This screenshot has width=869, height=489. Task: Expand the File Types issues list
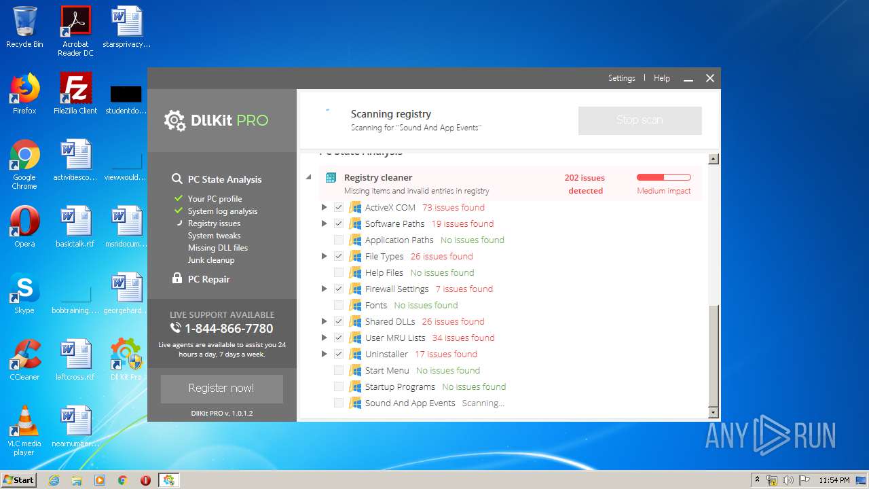(324, 256)
